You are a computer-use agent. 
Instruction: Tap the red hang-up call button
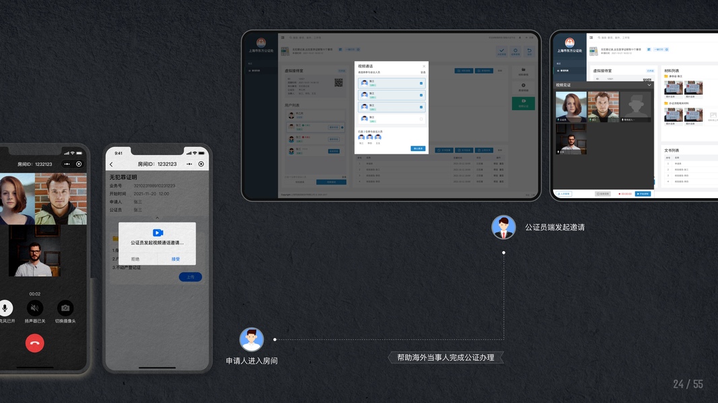pos(35,343)
